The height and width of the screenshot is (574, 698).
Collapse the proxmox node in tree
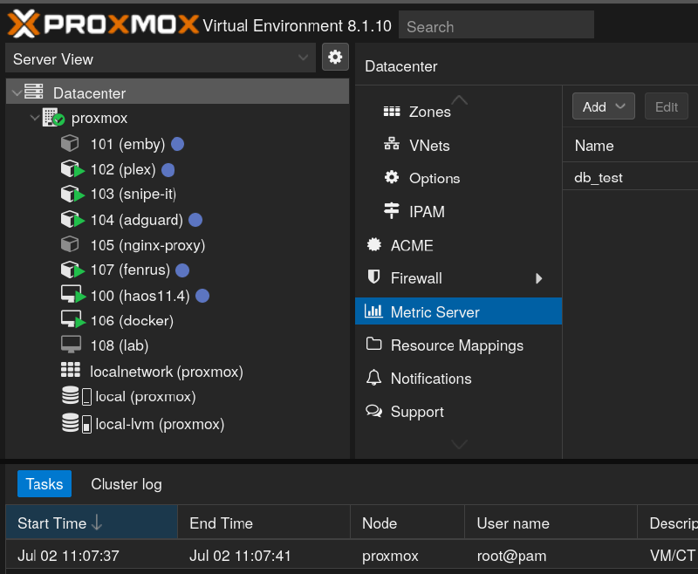click(x=34, y=118)
